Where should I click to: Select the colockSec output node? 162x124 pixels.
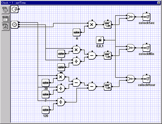point(146,17)
